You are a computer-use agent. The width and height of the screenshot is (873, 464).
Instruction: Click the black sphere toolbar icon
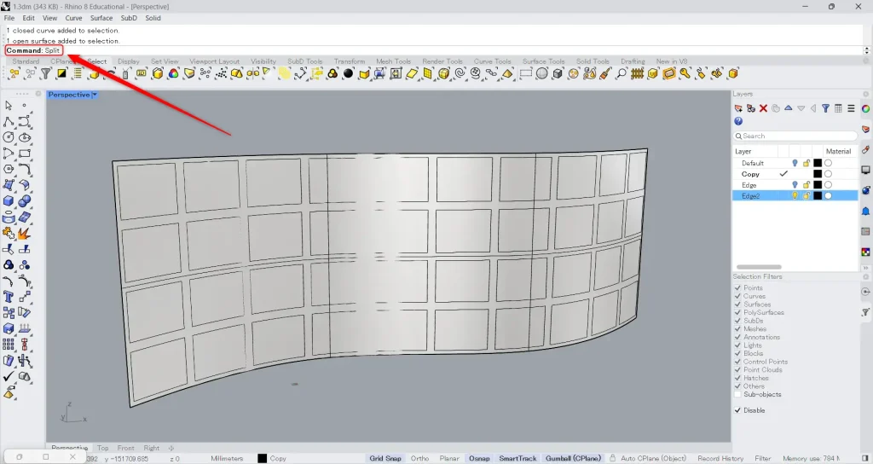tap(349, 73)
